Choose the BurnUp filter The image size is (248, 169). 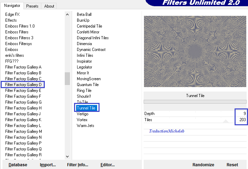pyautogui.click(x=83, y=20)
